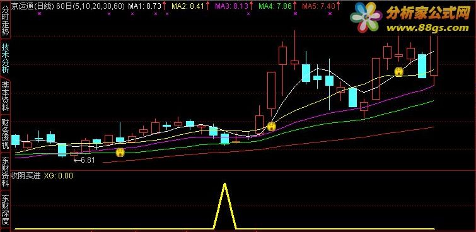Click the flower logo of 分析家公式网

[x=366, y=17]
